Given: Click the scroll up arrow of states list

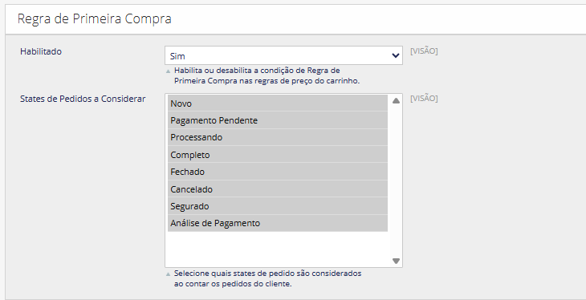Looking at the screenshot, I should coord(396,100).
